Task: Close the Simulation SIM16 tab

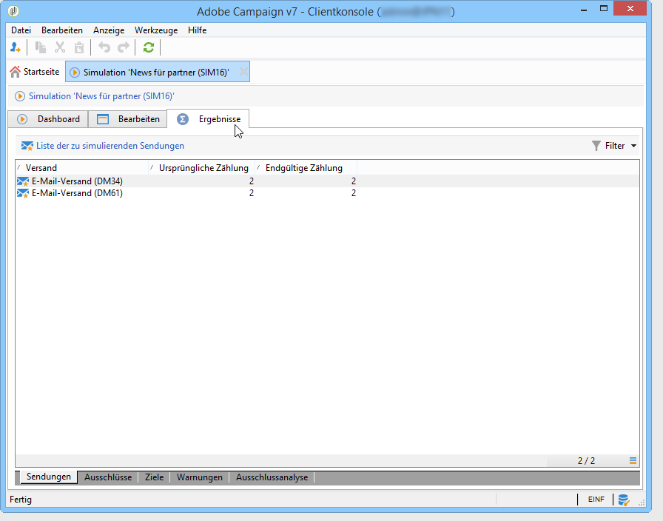Action: pos(243,72)
